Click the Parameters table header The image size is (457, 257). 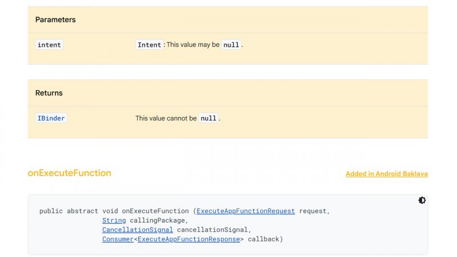[55, 19]
